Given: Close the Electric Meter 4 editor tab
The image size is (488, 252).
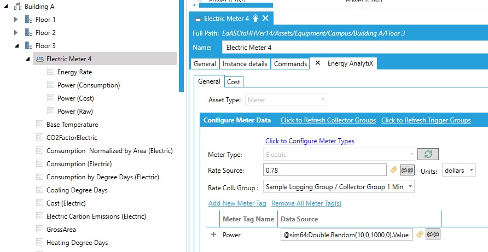Looking at the screenshot, I should [x=265, y=19].
